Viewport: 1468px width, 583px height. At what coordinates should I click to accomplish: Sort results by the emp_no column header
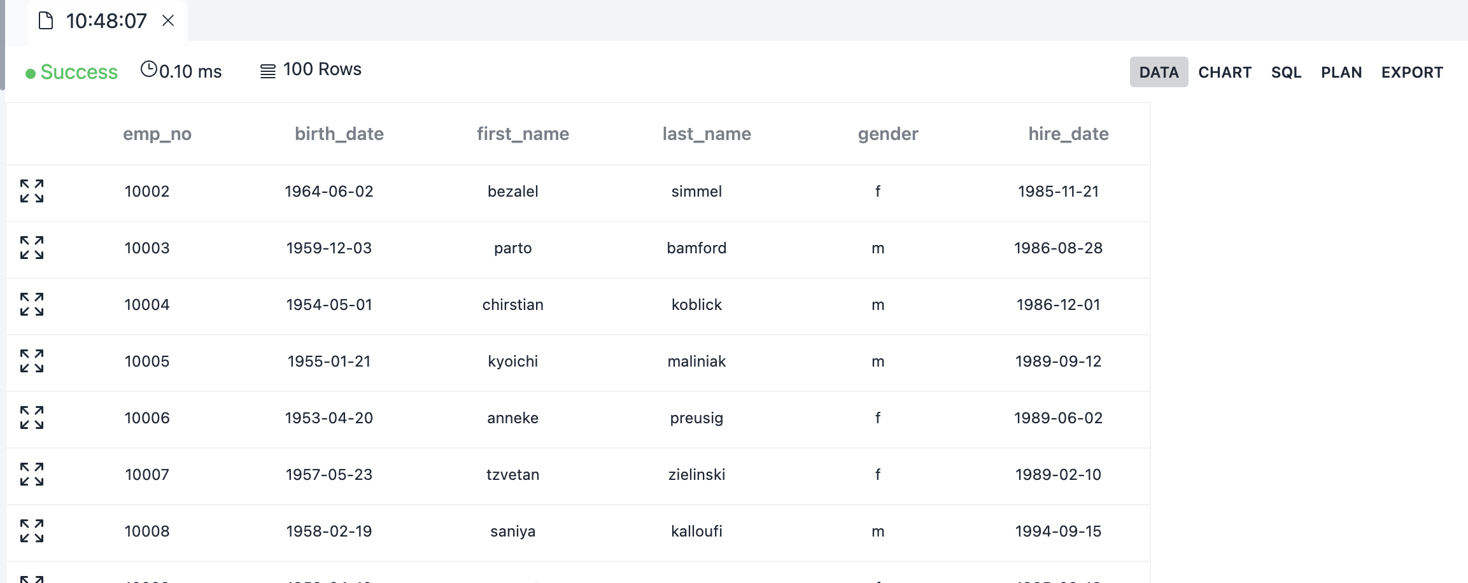[x=157, y=134]
